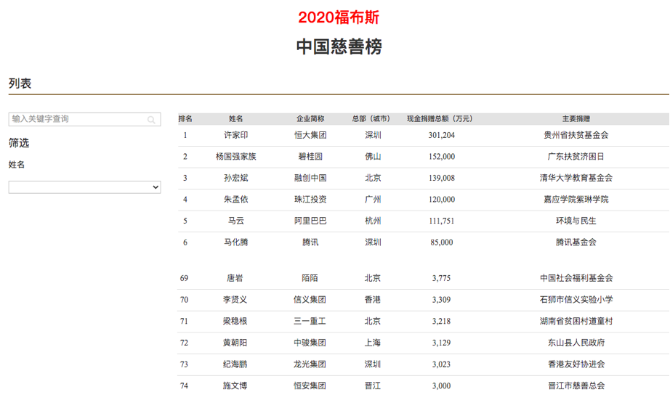
Task: Click company 陌陌
Action: point(310,278)
